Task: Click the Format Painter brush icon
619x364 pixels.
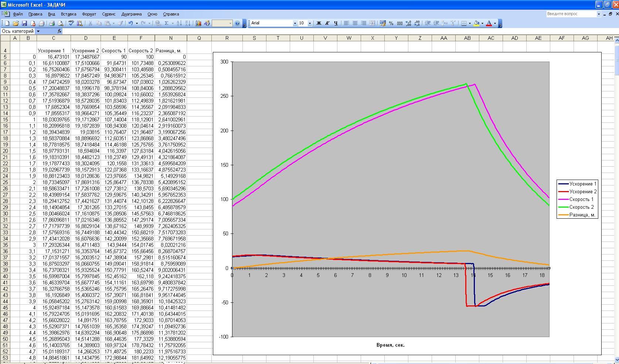Action: pos(120,23)
